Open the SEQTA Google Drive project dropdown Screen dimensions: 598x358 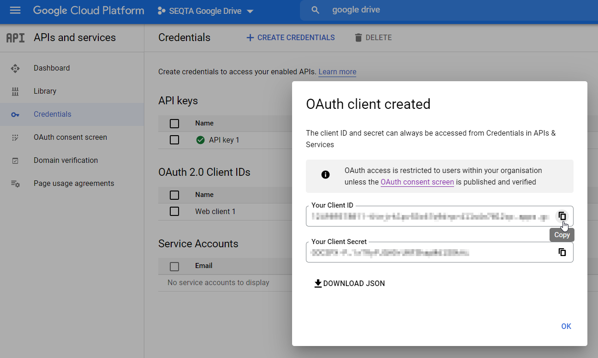coord(205,11)
